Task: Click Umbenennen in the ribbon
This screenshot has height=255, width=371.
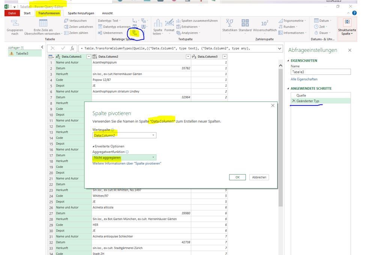Action: 110,33
